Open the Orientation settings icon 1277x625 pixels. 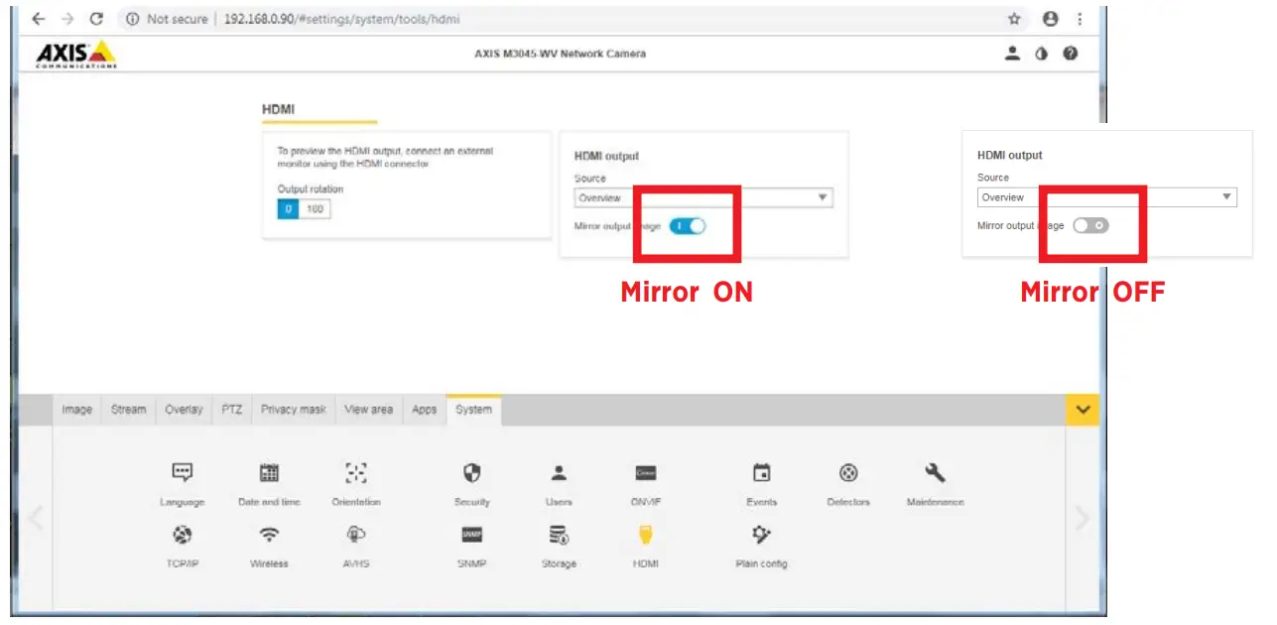point(356,473)
